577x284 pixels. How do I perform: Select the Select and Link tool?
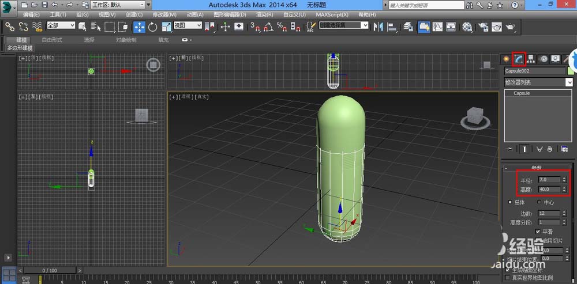coord(10,26)
